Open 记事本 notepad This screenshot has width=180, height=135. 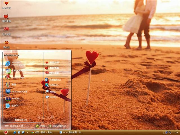pyautogui.click(x=12, y=106)
